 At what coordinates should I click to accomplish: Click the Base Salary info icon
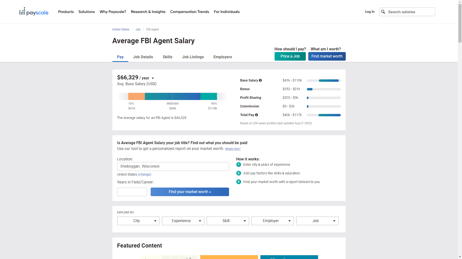coord(260,81)
